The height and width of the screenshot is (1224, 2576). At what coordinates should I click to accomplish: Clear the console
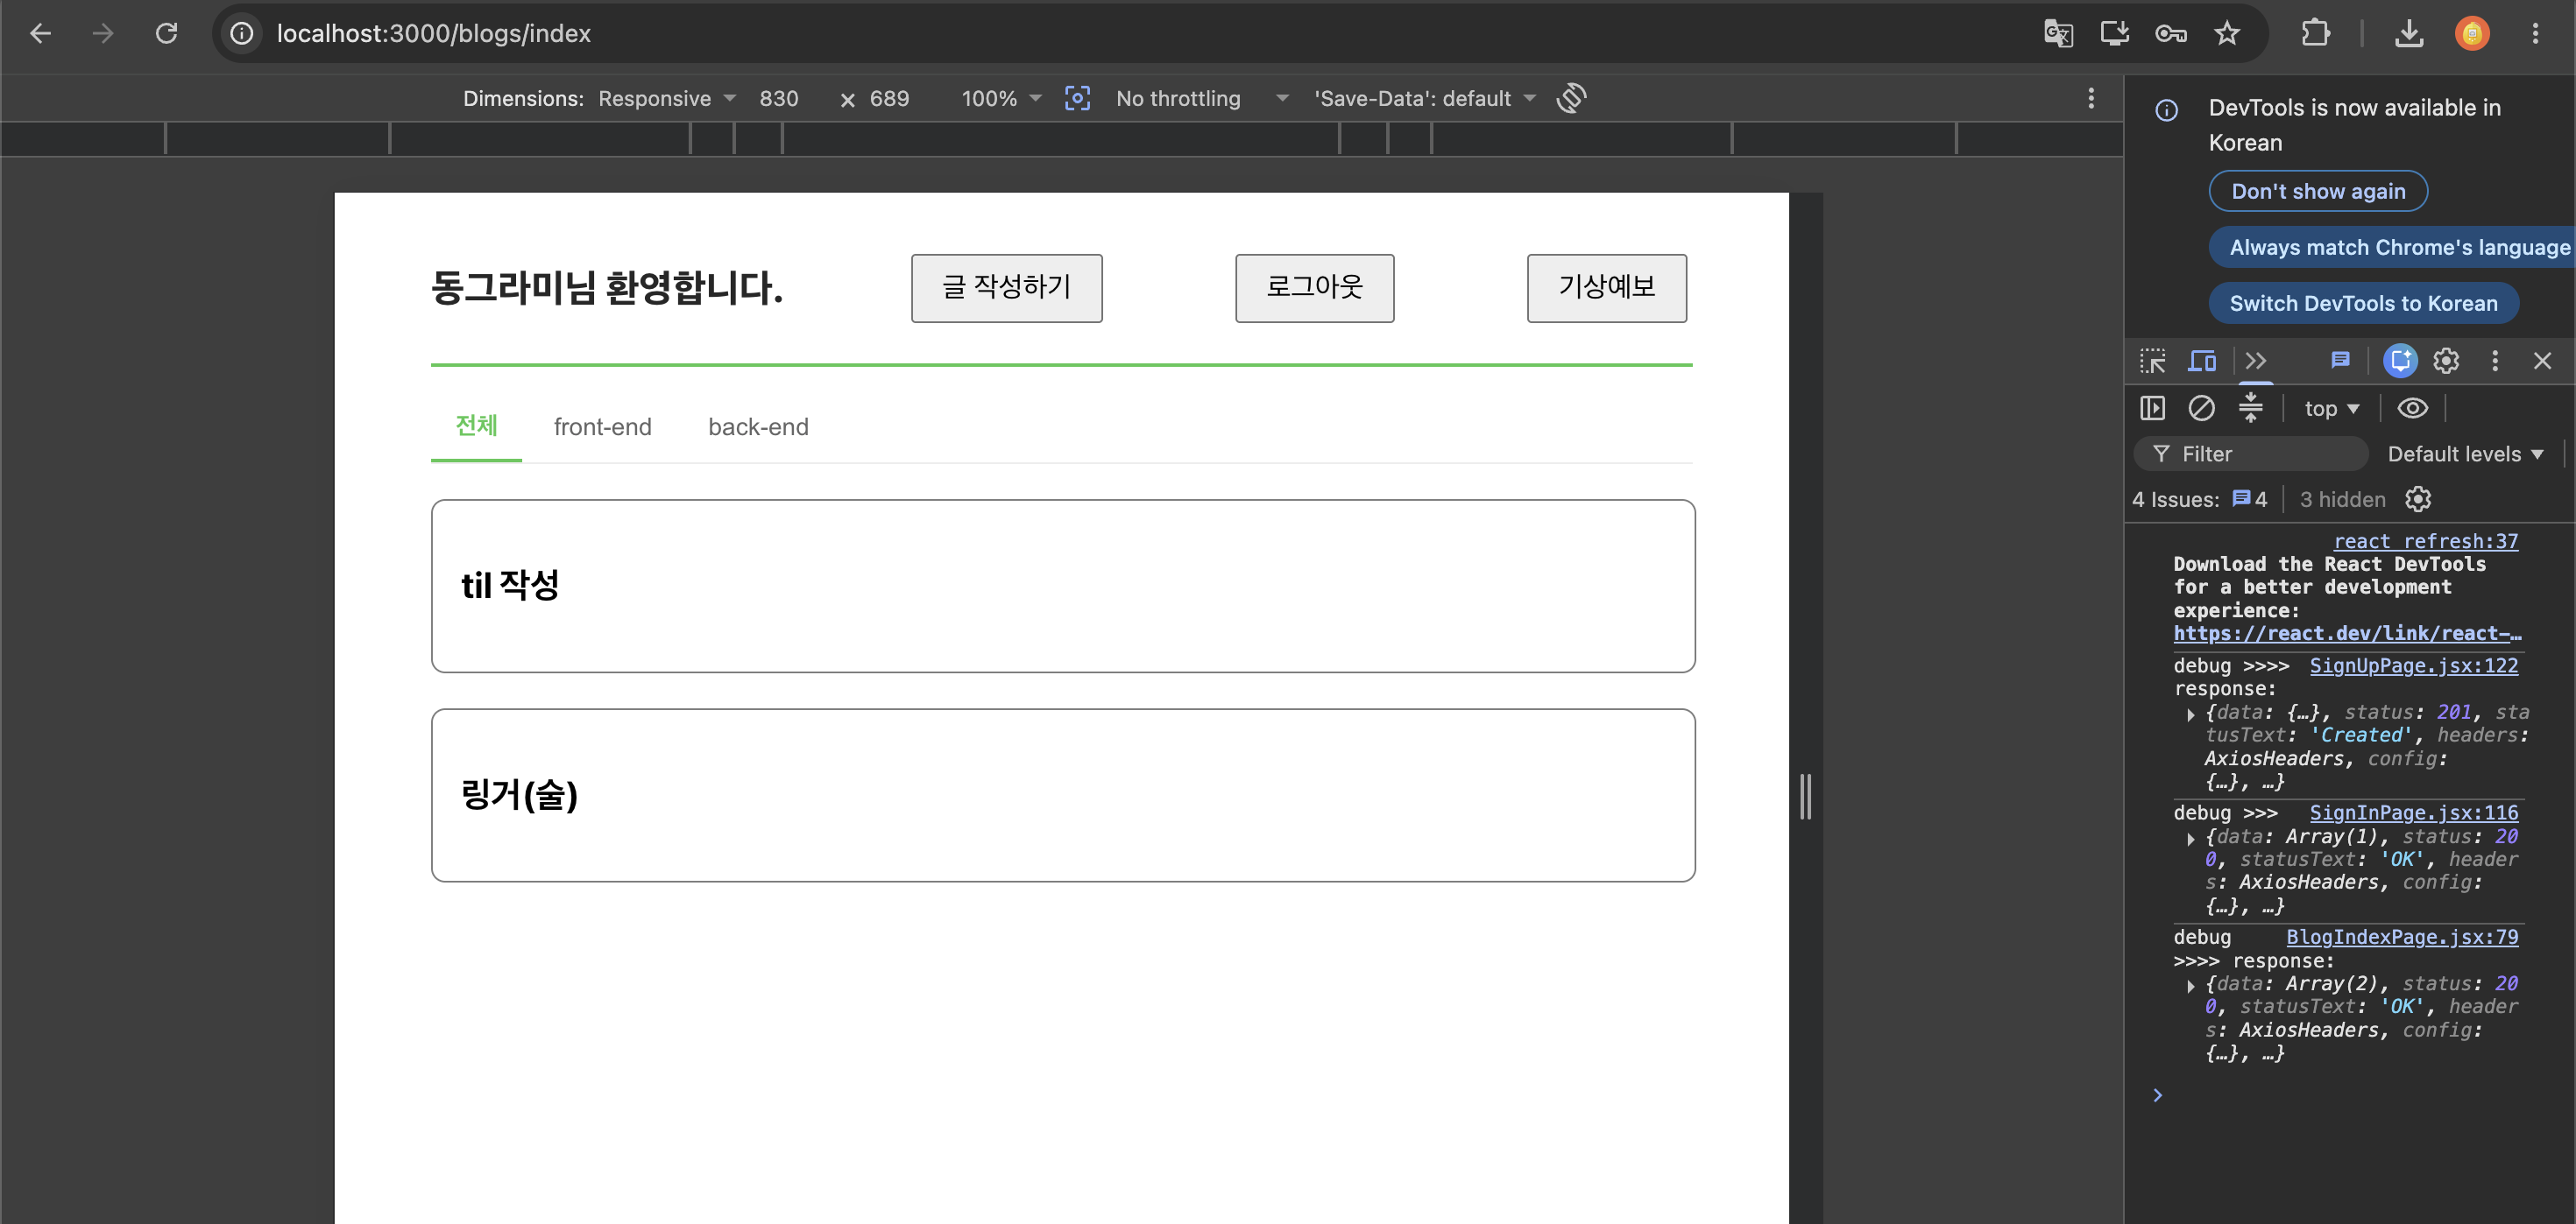[x=2201, y=408]
